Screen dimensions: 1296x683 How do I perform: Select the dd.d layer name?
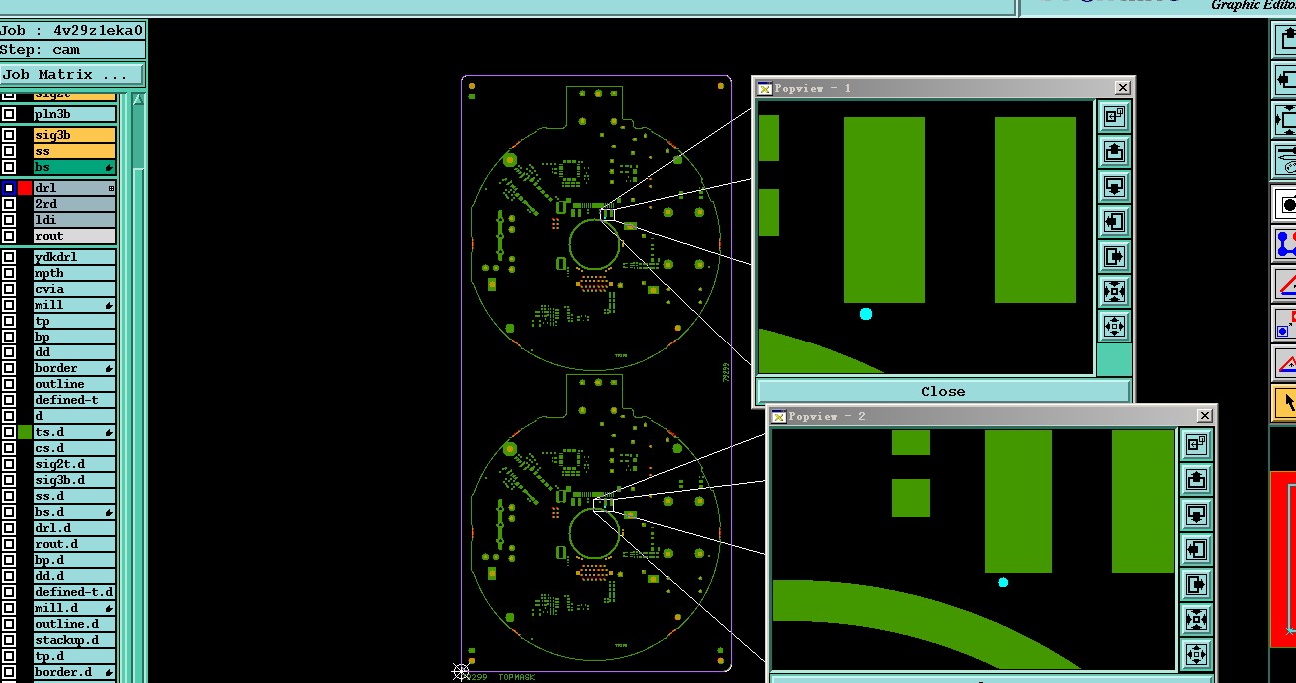75,576
